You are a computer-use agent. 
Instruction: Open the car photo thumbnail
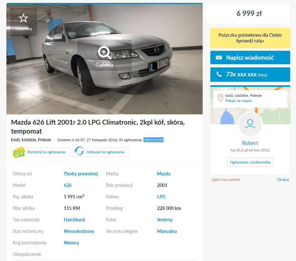click(105, 59)
